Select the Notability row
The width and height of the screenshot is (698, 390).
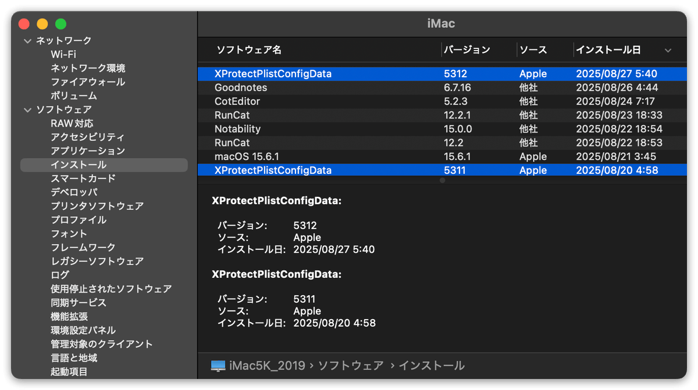(x=442, y=129)
